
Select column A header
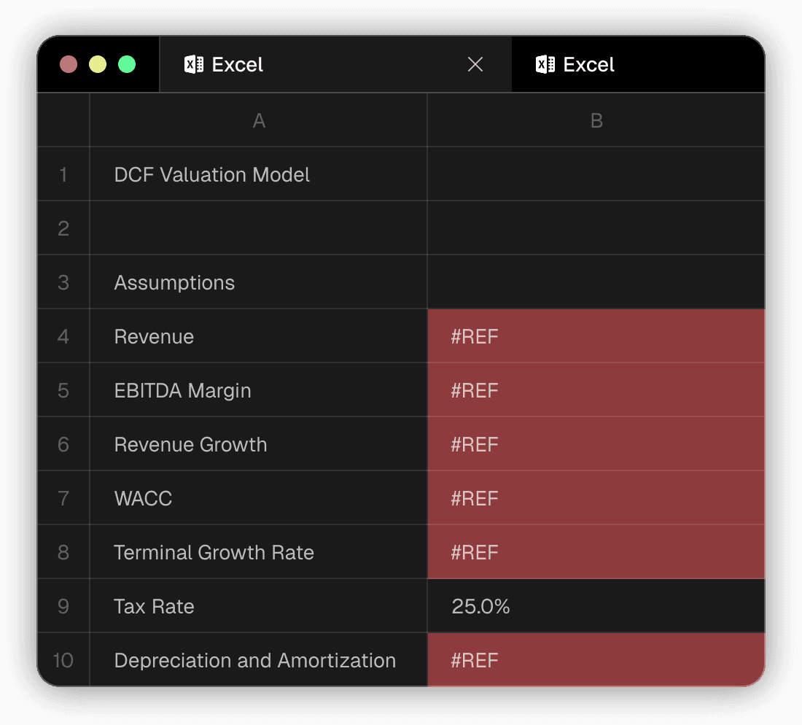click(x=258, y=120)
